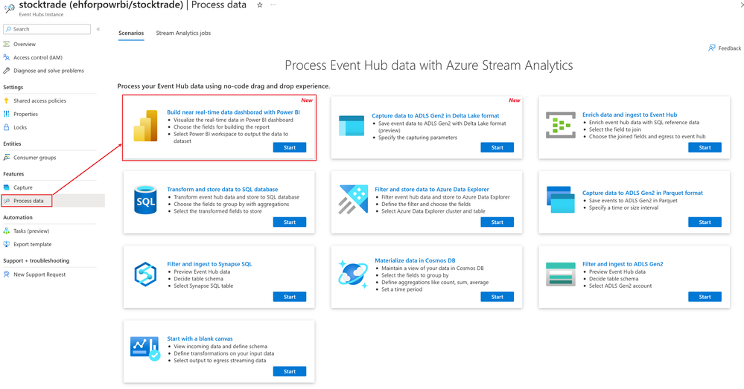Open Capture data to ADLS Gen2 Parquet link
Screen dimensions: 744x389
pyautogui.click(x=643, y=193)
